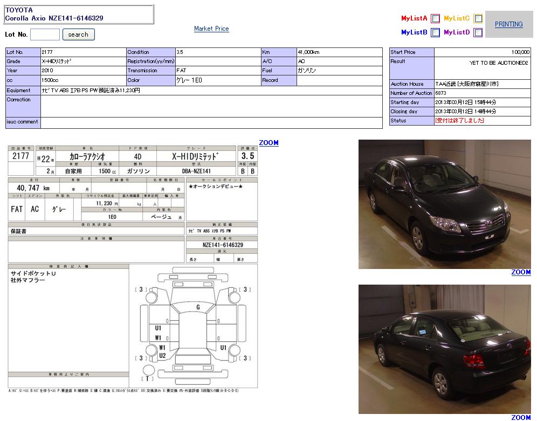Select the TOYOTA Corolla Axio title box
The height and width of the screenshot is (421, 537).
point(79,14)
